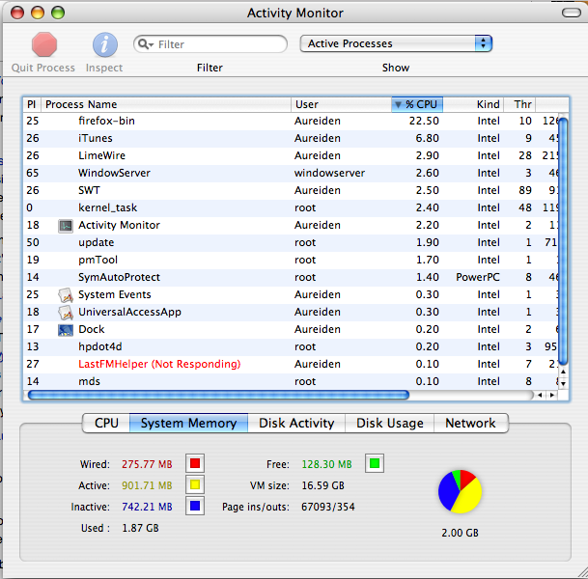Select the iTunes process row

click(x=291, y=138)
